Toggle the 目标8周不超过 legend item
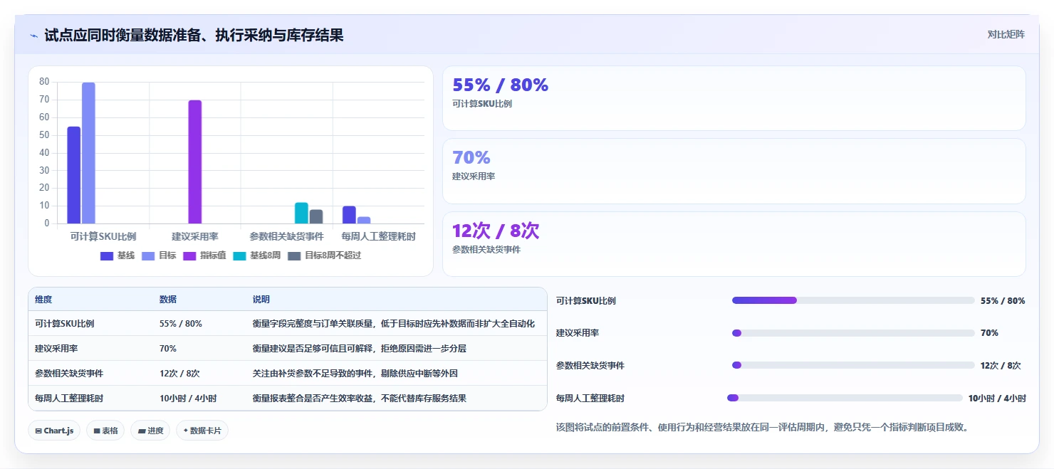The height and width of the screenshot is (469, 1054). (x=324, y=255)
